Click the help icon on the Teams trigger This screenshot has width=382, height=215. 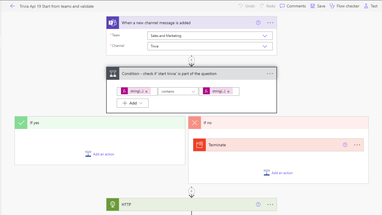(x=258, y=23)
